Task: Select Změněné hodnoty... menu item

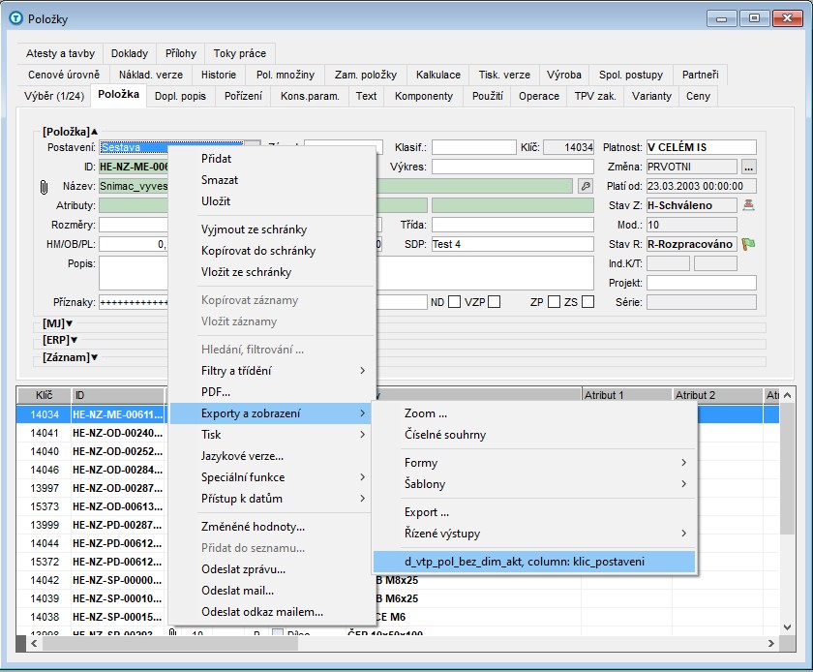Action: click(x=272, y=526)
